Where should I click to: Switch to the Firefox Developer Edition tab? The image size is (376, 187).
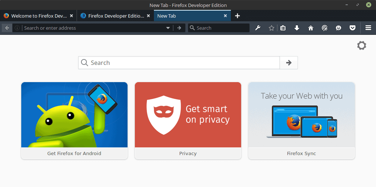pyautogui.click(x=115, y=16)
